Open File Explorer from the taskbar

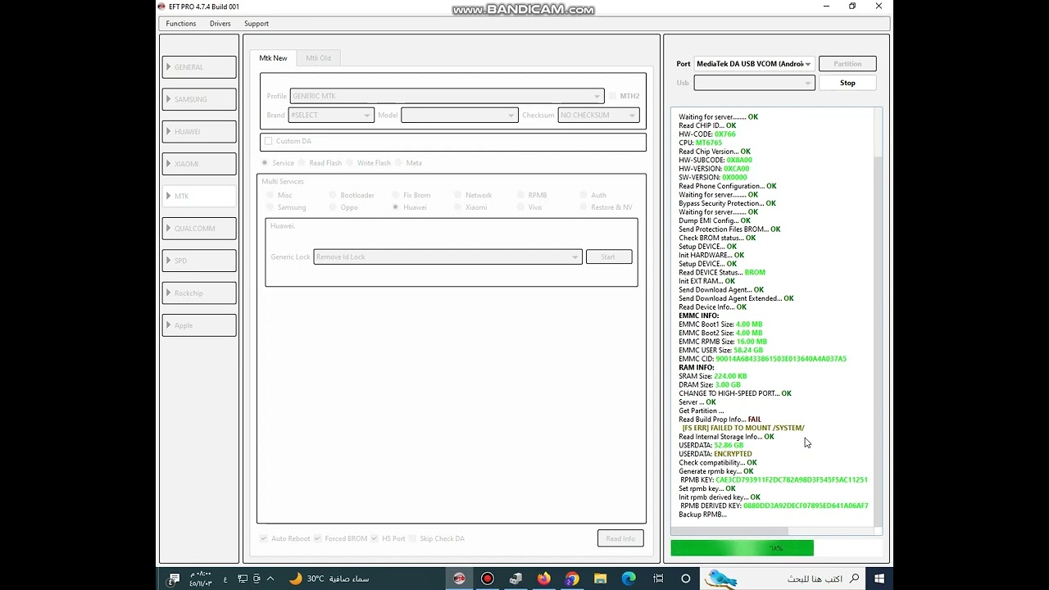click(x=601, y=579)
